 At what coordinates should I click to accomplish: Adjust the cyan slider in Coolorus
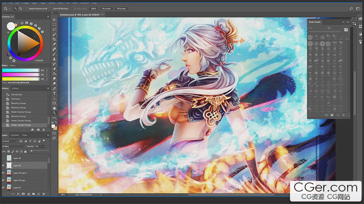[x=21, y=70]
